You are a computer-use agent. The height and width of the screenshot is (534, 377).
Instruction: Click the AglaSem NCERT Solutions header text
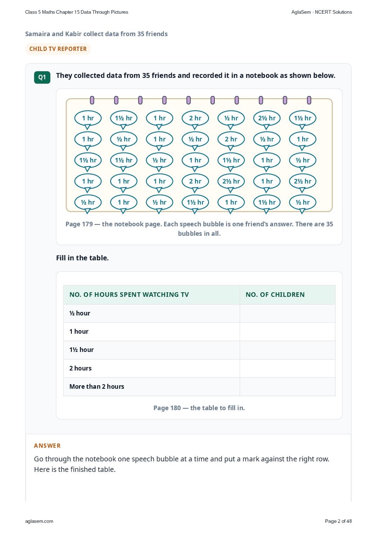coord(322,12)
